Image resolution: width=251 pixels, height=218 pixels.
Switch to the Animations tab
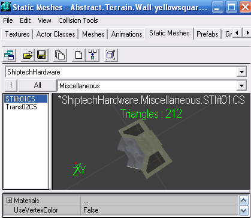[126, 34]
